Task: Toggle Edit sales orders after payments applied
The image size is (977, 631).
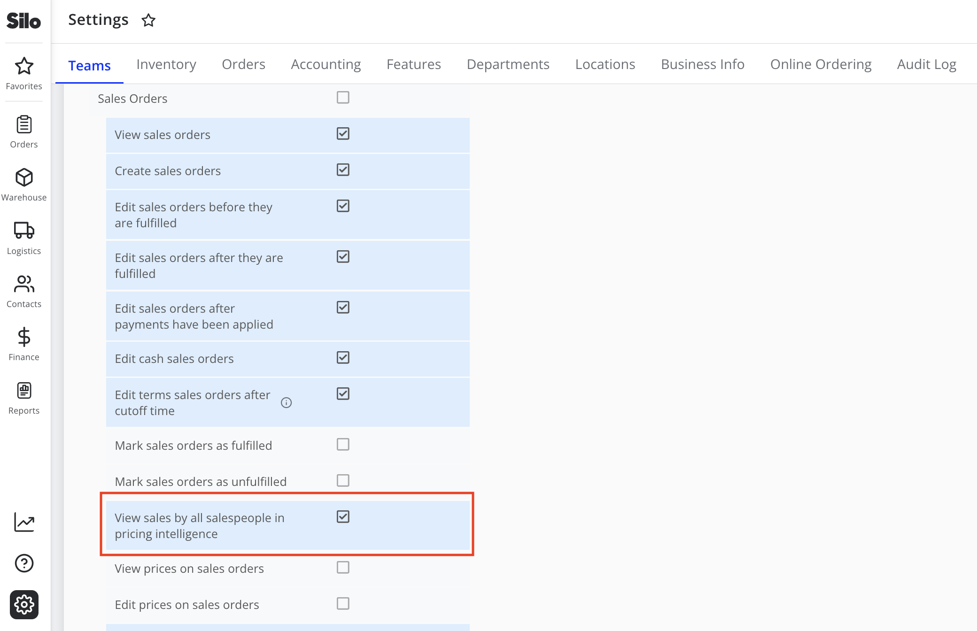Action: [343, 307]
